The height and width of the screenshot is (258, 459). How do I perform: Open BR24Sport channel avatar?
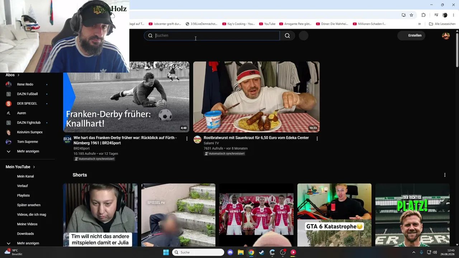[x=67, y=139]
